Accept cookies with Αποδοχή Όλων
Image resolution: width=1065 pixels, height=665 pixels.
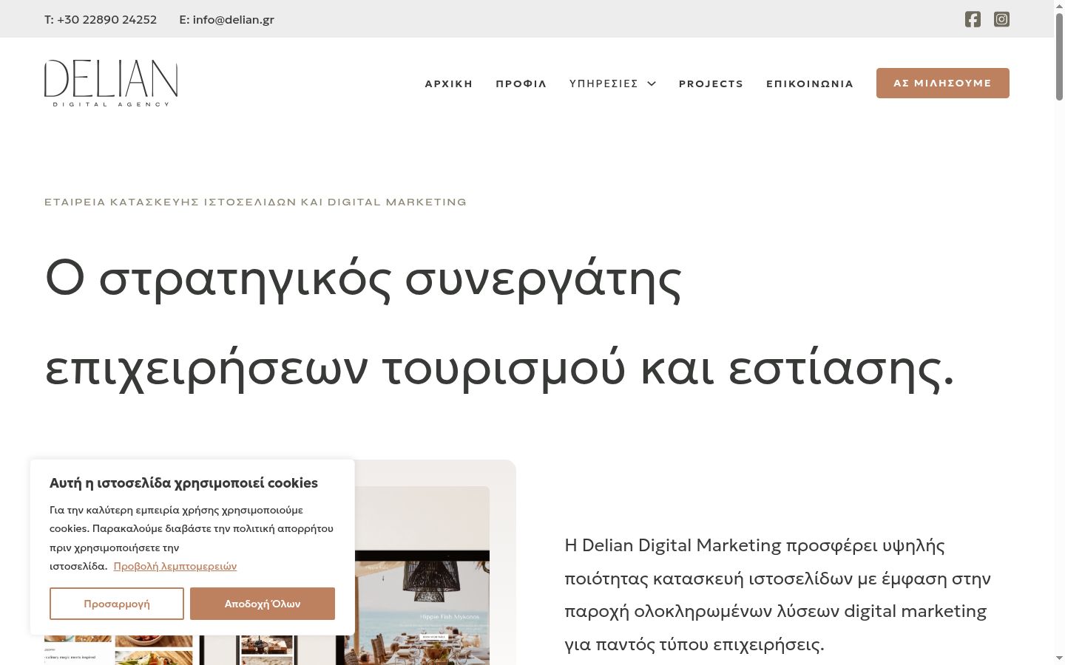(x=263, y=604)
